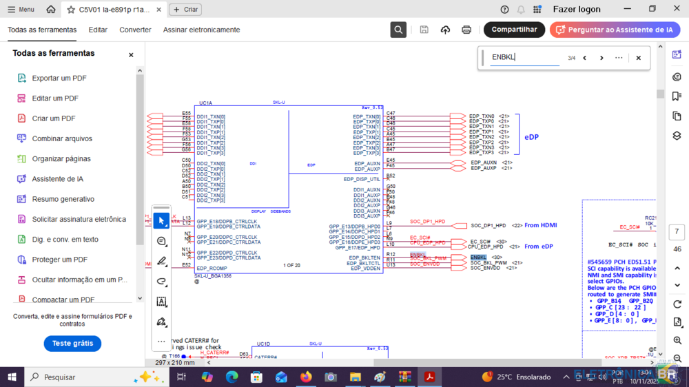Click the cloud upload icon
Viewport: 689px width, 387px height.
coord(445,30)
